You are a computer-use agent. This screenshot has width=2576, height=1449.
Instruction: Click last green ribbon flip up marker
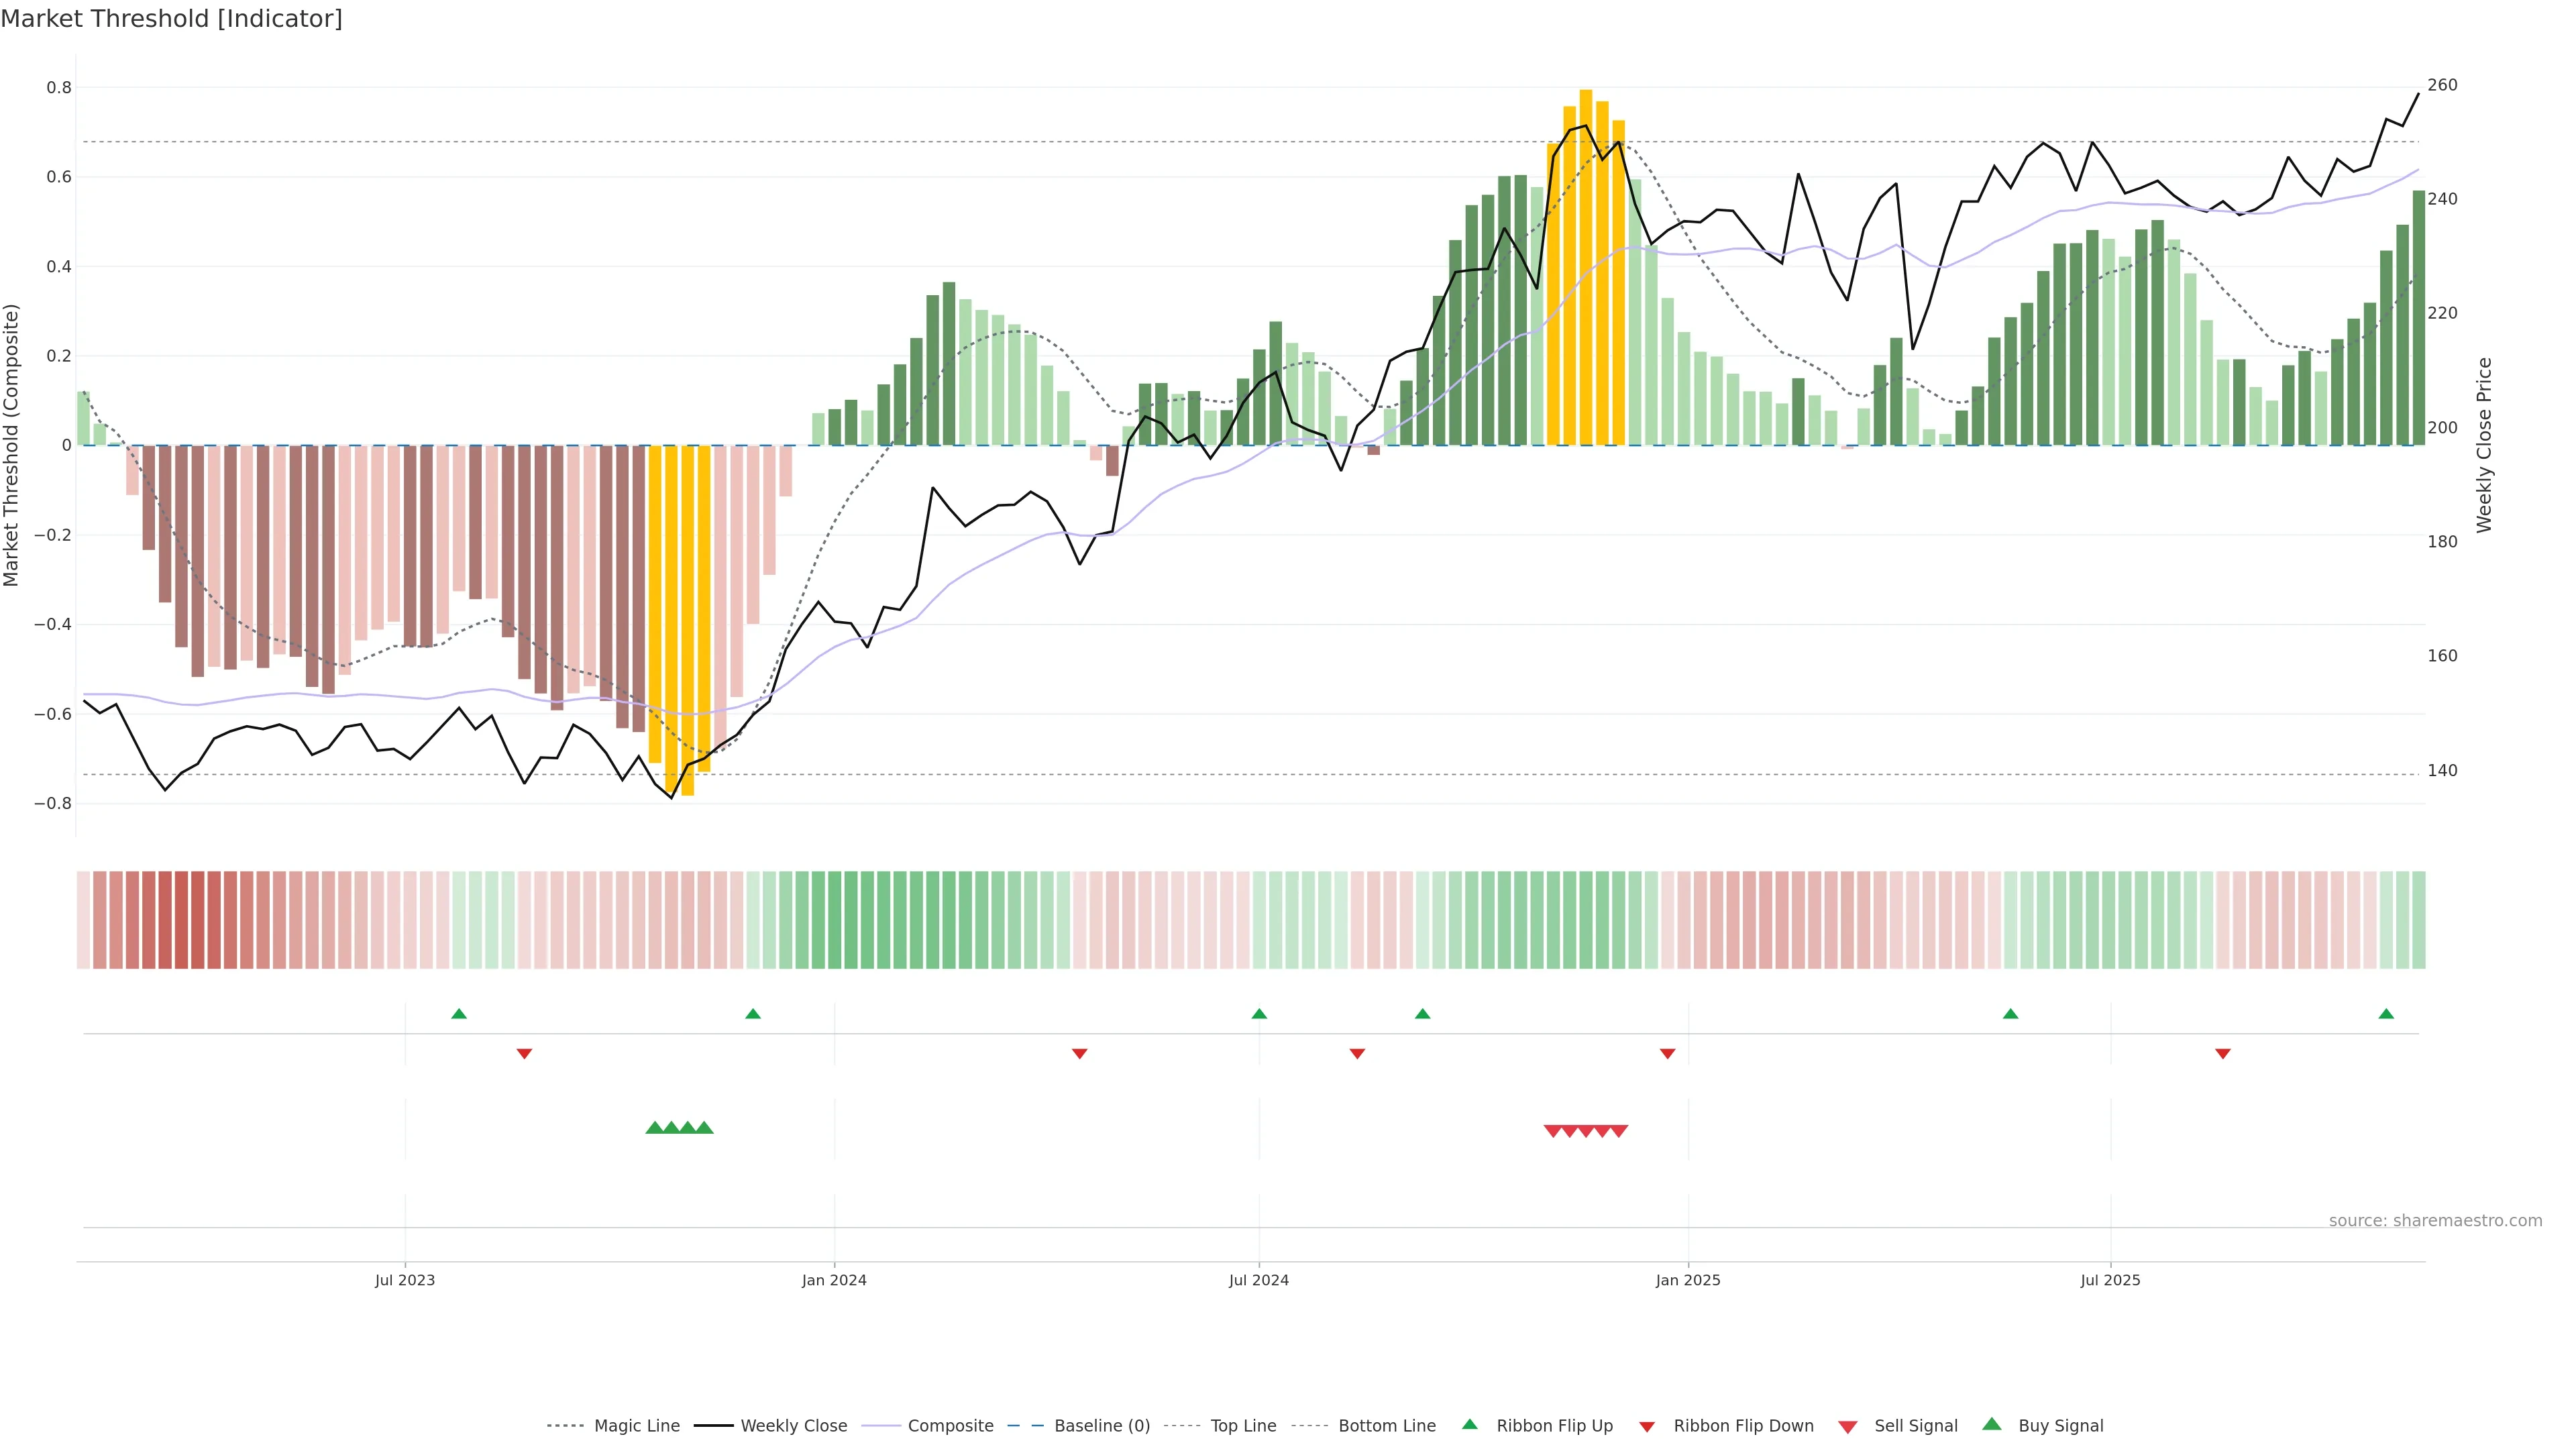click(2386, 1014)
